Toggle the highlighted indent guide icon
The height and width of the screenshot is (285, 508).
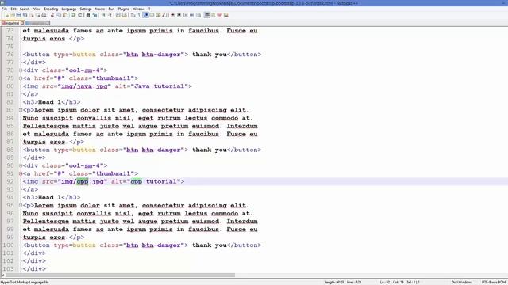pos(146,15)
